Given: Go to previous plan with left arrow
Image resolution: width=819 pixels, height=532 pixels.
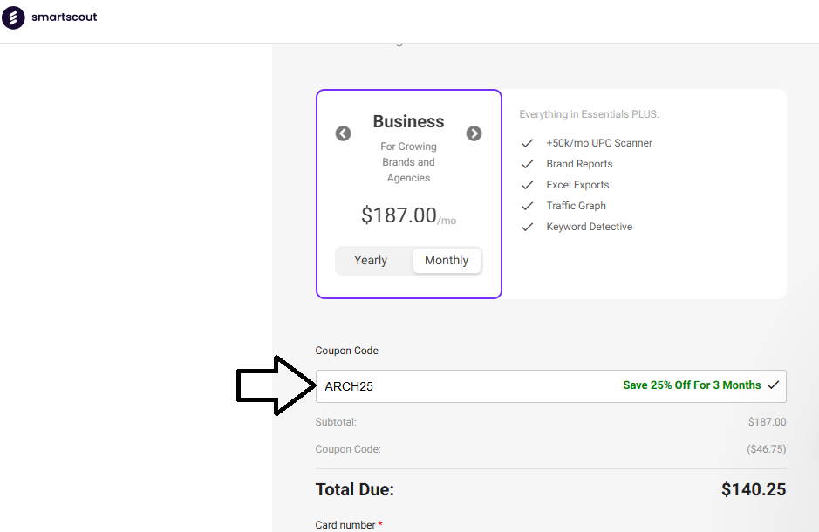Looking at the screenshot, I should point(343,133).
